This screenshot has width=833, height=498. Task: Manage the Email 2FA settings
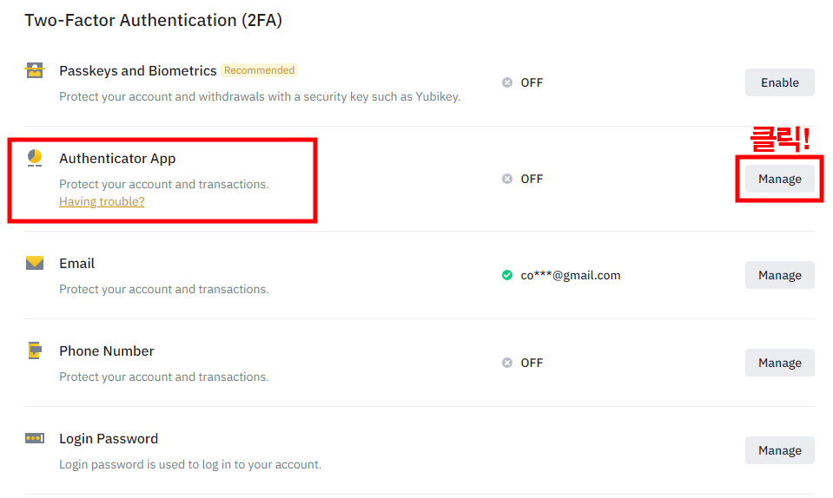[779, 275]
